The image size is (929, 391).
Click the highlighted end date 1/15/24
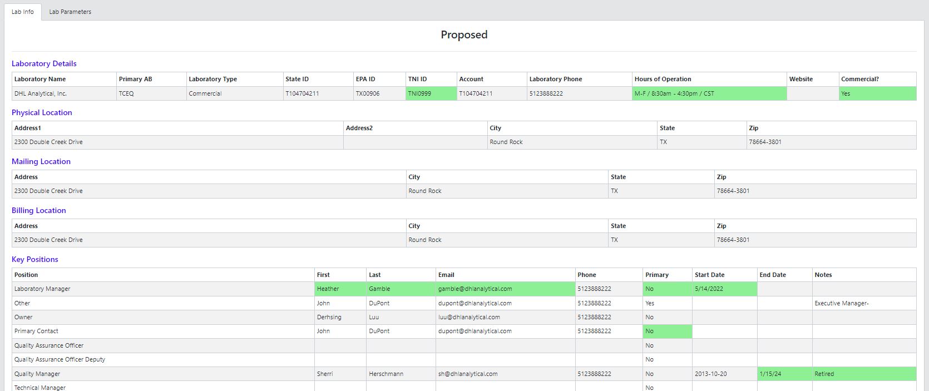[x=785, y=374]
